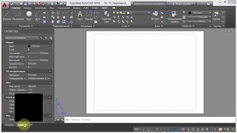Collapse the Общие section
Viewport: 237px width, 133px height.
coord(50,42)
